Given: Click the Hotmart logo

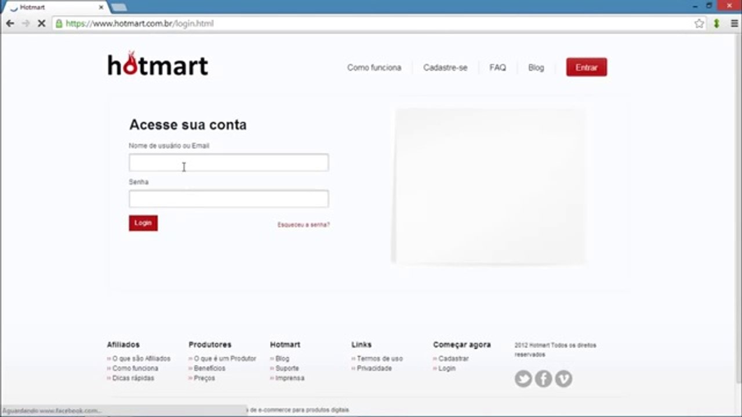Looking at the screenshot, I should click(158, 64).
